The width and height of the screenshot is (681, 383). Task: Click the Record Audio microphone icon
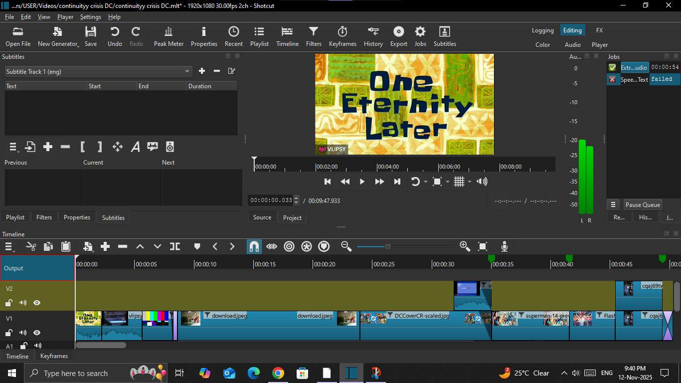click(x=505, y=246)
